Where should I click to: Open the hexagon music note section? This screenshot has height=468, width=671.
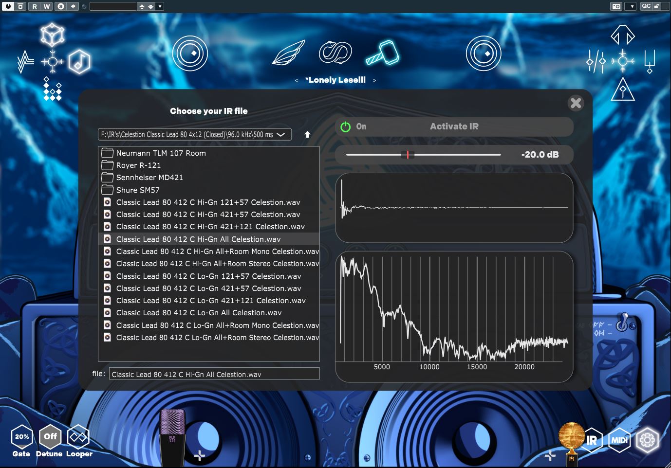click(x=79, y=62)
